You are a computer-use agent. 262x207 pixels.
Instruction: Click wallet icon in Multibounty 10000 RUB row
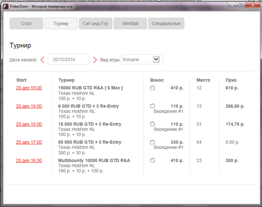pyautogui.click(x=152, y=160)
